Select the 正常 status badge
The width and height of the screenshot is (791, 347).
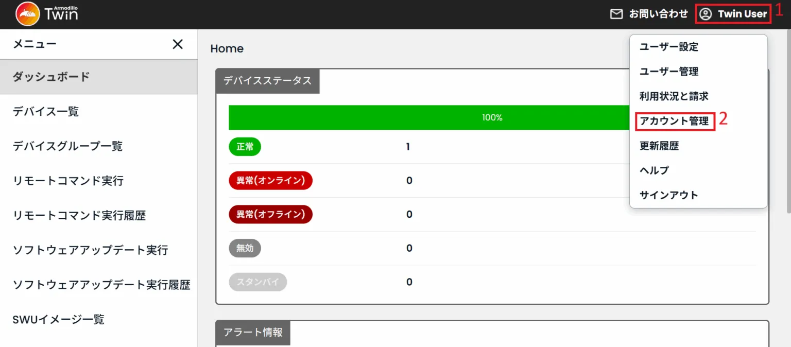pos(245,147)
